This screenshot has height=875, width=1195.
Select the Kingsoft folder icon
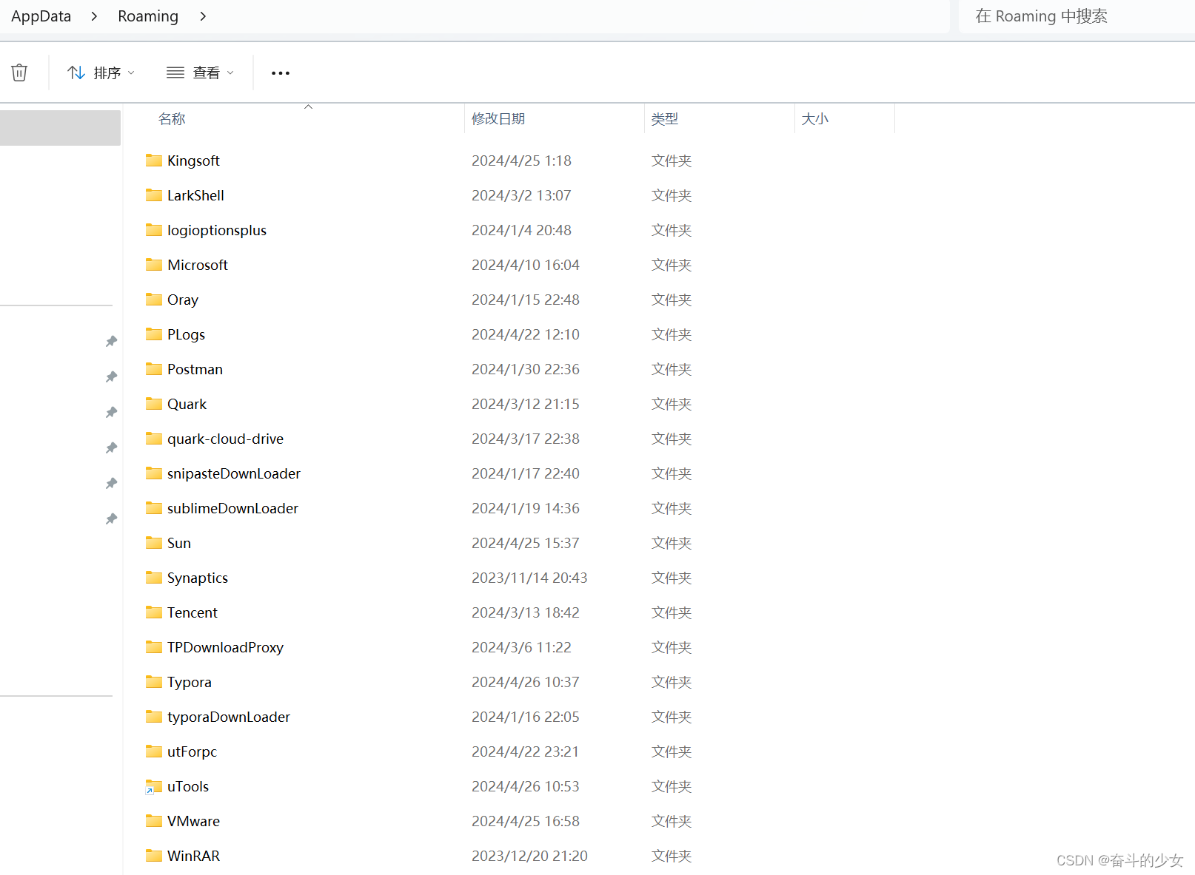click(x=154, y=161)
